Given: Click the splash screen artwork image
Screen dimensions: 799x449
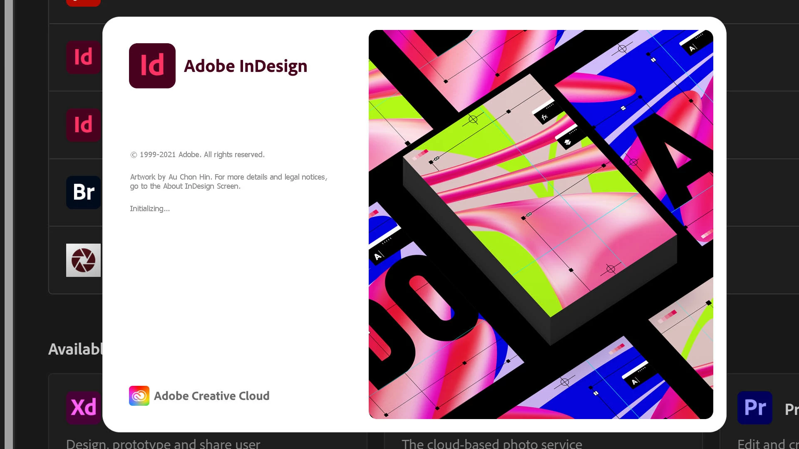Looking at the screenshot, I should [541, 224].
